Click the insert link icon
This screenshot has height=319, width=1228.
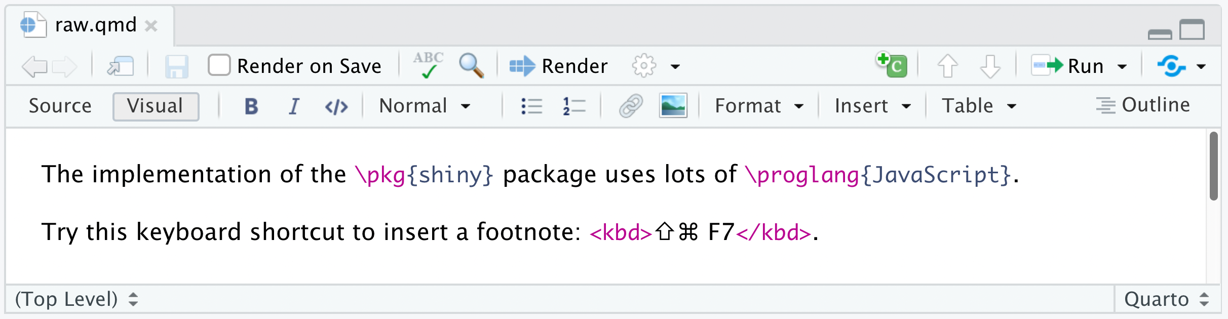point(631,106)
